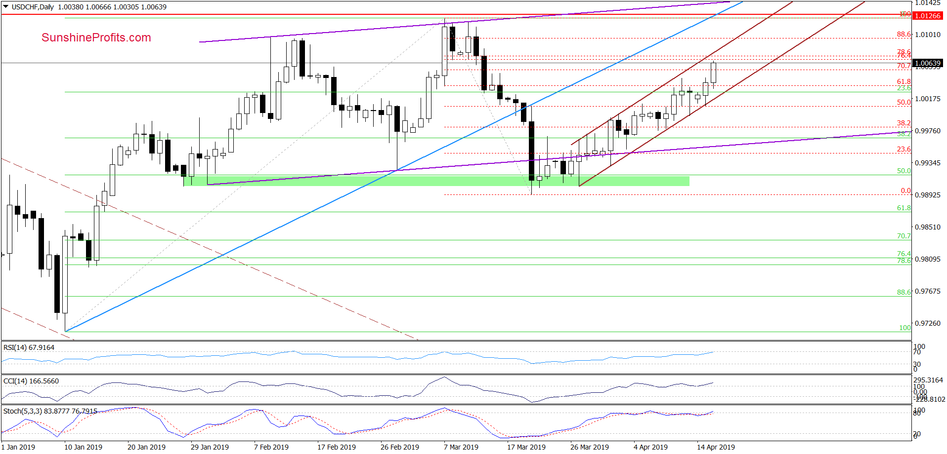
Task: Click the 1.01010 price axis value
Action: pyautogui.click(x=928, y=35)
